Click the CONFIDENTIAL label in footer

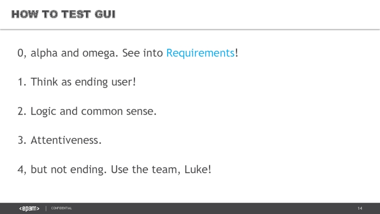pos(62,209)
